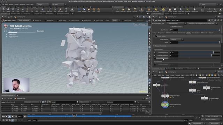This screenshot has height=125, width=223.
Task: Switch to the Advanced parameter tab
Action: click(x=204, y=33)
